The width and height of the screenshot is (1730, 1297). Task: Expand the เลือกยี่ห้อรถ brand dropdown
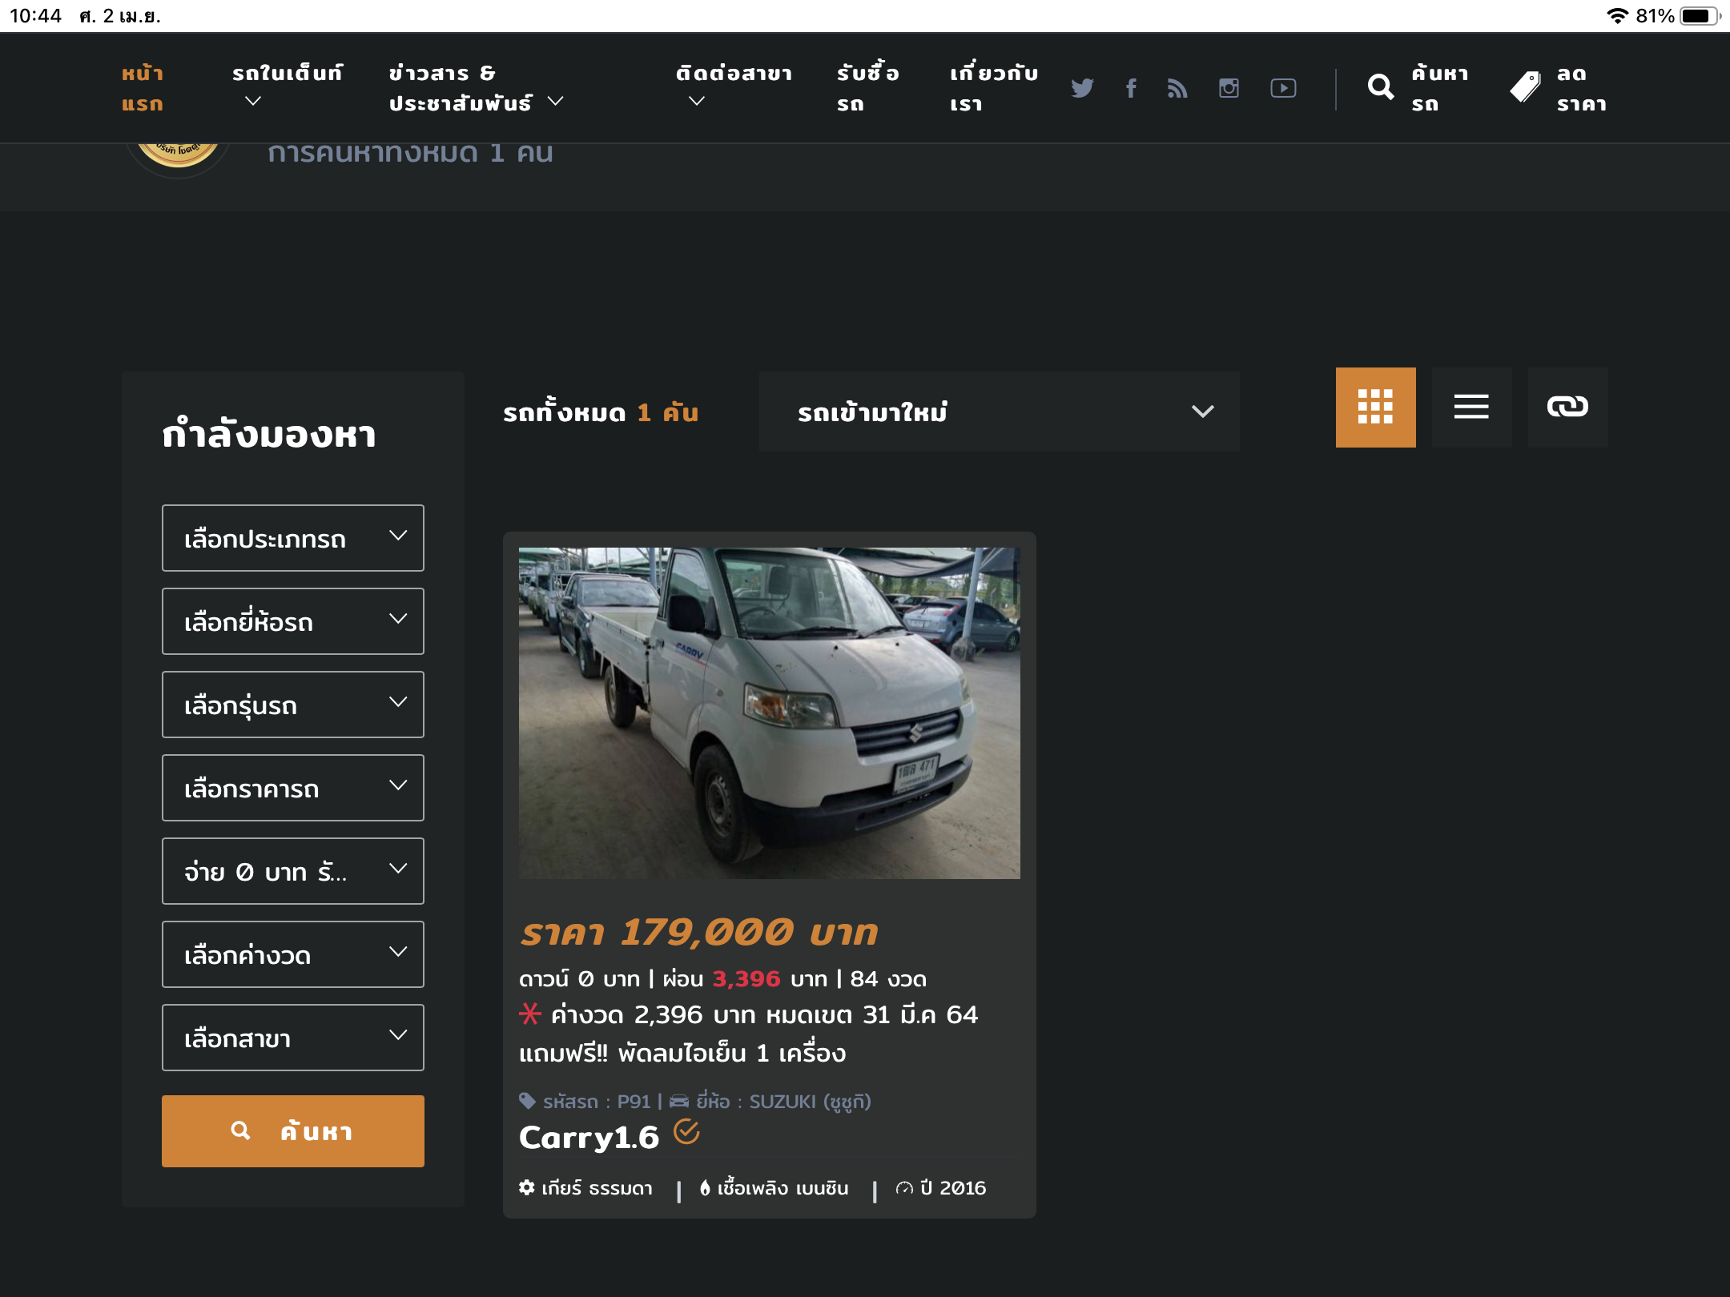coord(292,621)
